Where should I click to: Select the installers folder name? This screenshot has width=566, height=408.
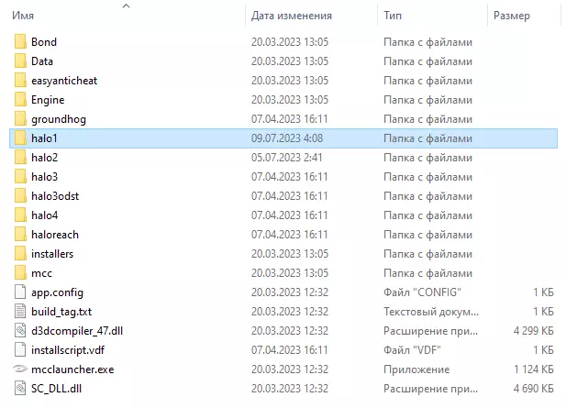click(52, 254)
